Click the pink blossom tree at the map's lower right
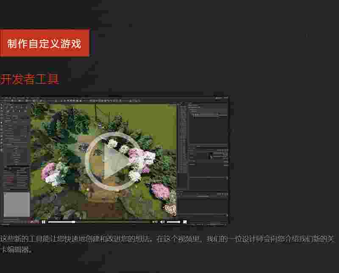Viewport: 339px width, 273px height. [x=160, y=191]
